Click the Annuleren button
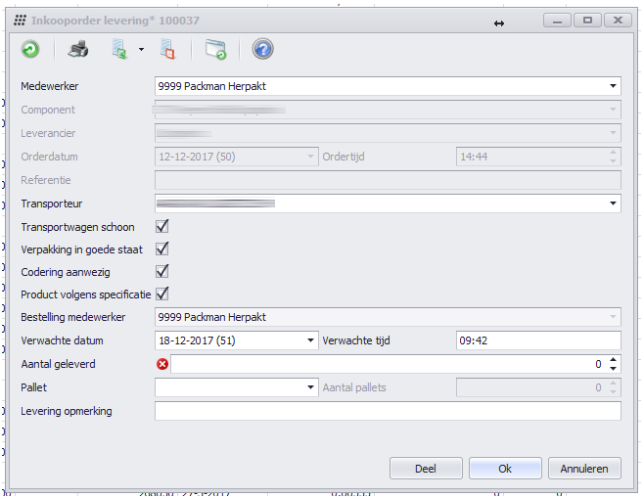 (584, 469)
